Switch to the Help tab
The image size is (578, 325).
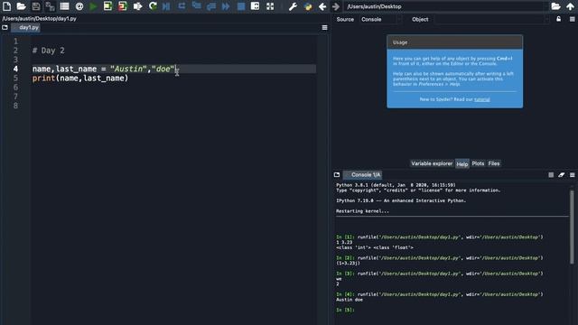(461, 164)
